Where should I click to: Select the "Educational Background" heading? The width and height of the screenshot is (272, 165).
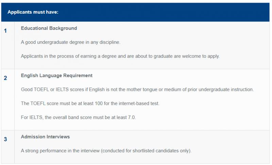pyautogui.click(x=49, y=28)
